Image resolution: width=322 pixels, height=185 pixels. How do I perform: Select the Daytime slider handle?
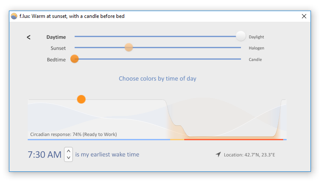coord(241,36)
